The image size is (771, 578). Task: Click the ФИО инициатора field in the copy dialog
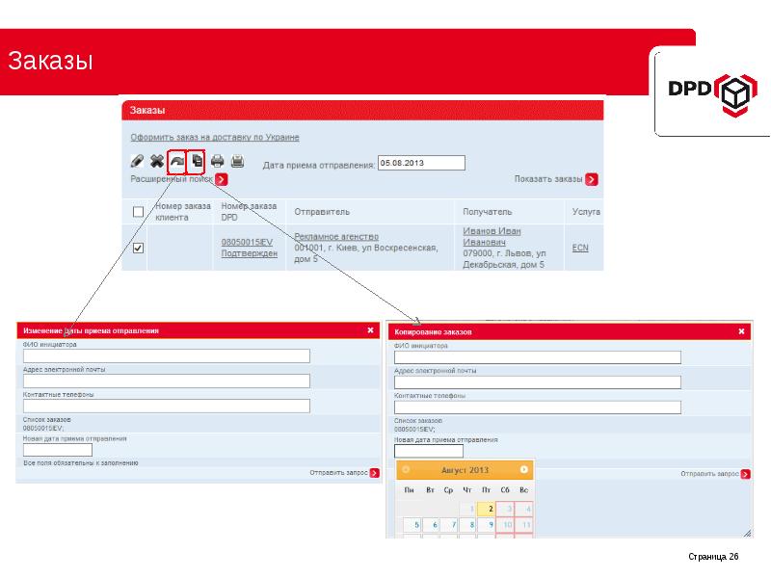(538, 357)
